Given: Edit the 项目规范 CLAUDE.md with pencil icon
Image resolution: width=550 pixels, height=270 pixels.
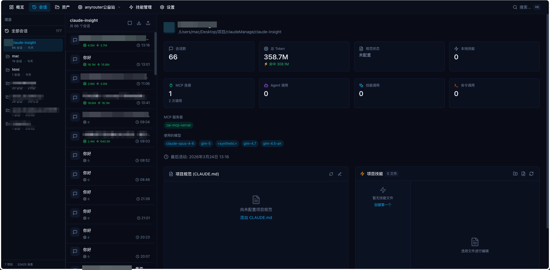Looking at the screenshot, I should [340, 174].
